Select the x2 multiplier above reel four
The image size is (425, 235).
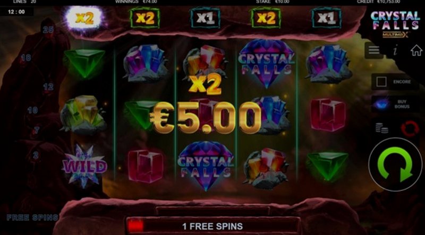click(266, 18)
